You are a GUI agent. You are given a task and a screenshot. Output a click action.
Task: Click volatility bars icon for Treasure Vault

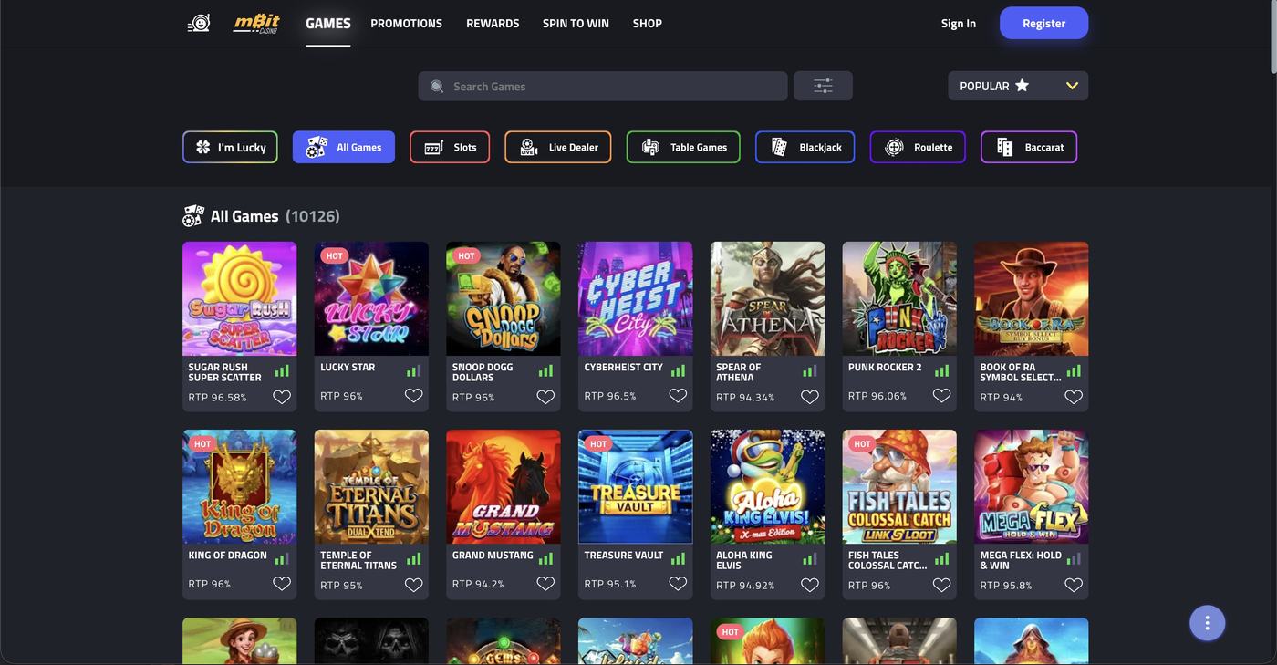click(x=678, y=559)
